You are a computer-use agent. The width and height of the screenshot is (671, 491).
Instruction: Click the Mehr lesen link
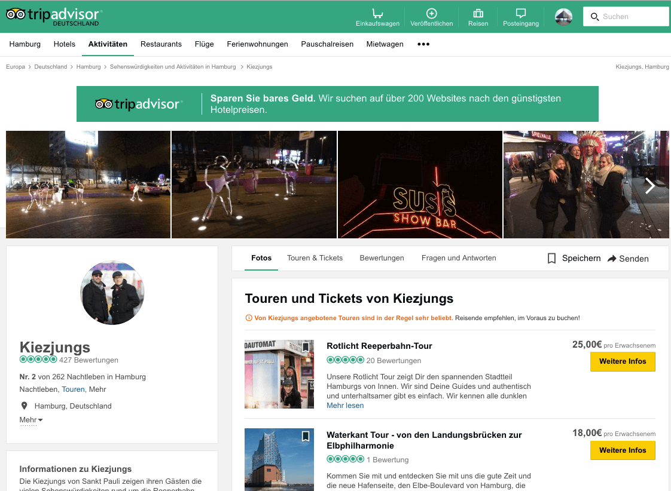[345, 406]
